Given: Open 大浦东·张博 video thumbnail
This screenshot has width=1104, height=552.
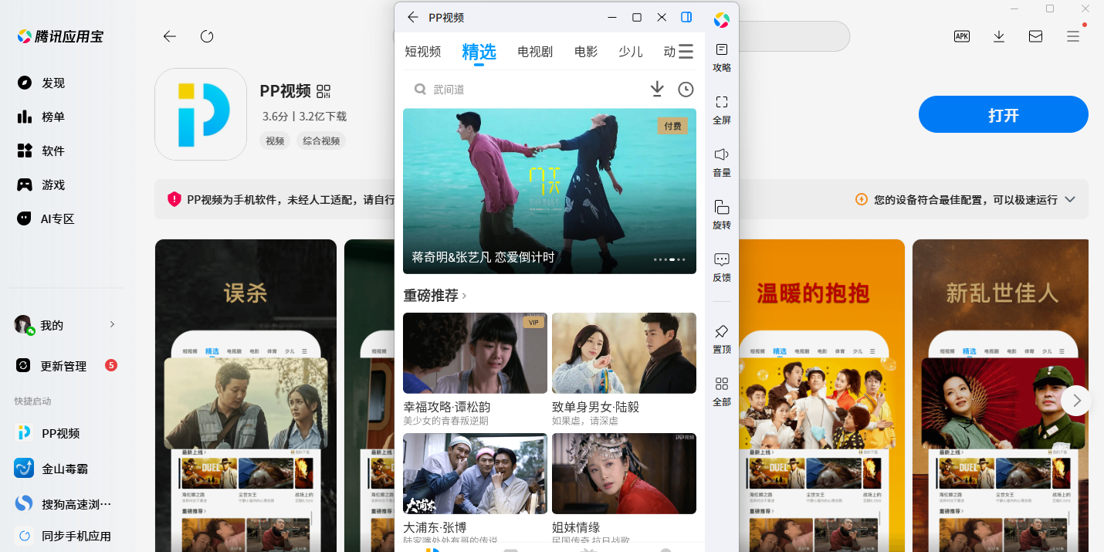Looking at the screenshot, I should point(475,473).
